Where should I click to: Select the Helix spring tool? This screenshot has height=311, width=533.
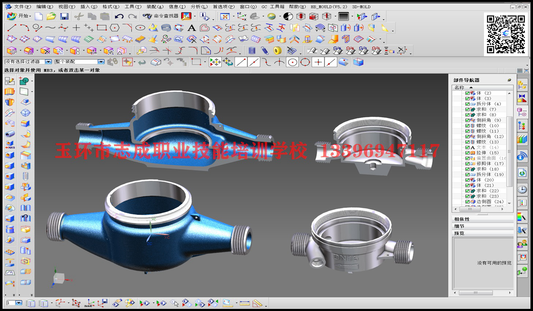point(166,27)
